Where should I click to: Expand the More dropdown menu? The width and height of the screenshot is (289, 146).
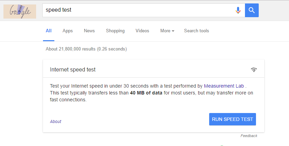coord(167,31)
